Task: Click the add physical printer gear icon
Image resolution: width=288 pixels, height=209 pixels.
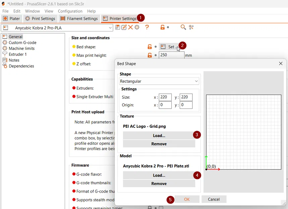Action: click(137, 27)
